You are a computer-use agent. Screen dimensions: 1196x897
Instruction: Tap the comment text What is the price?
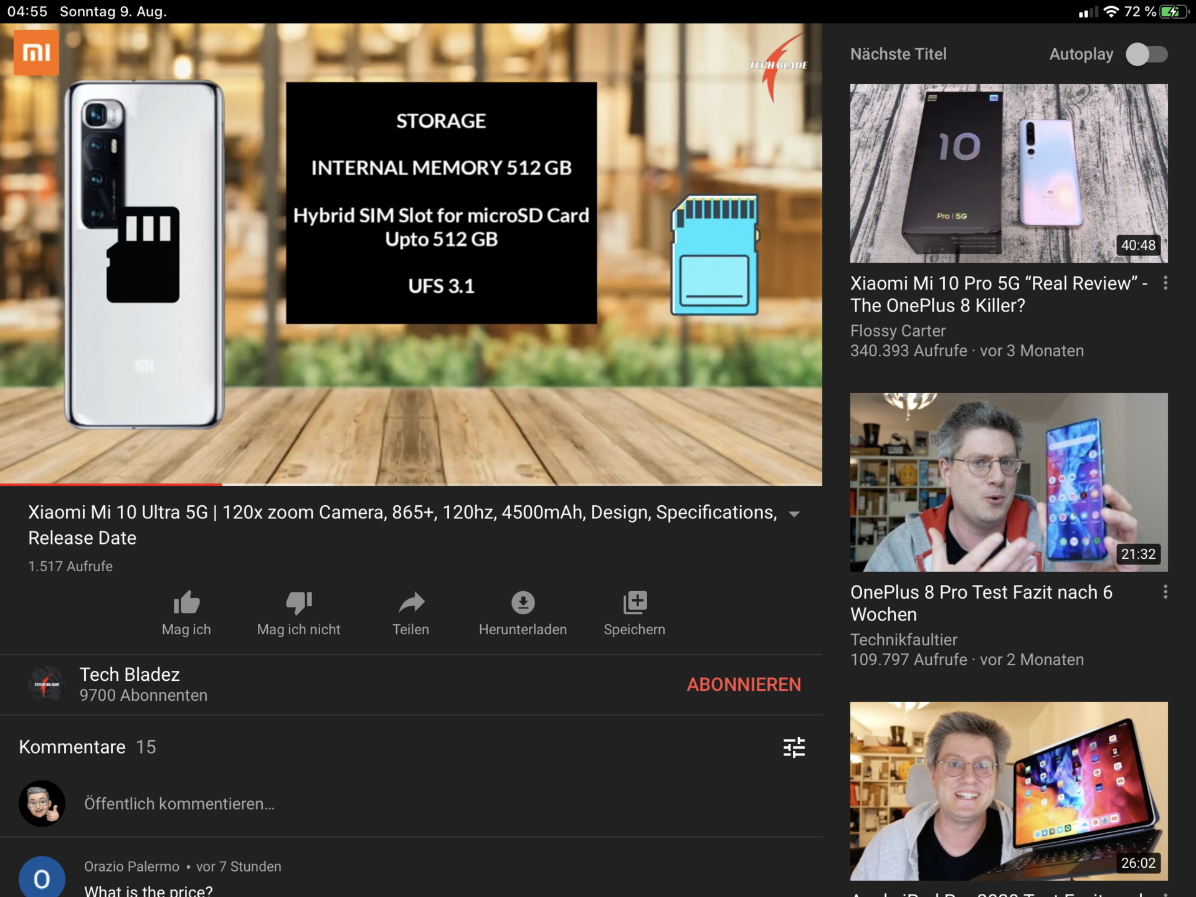coord(148,891)
